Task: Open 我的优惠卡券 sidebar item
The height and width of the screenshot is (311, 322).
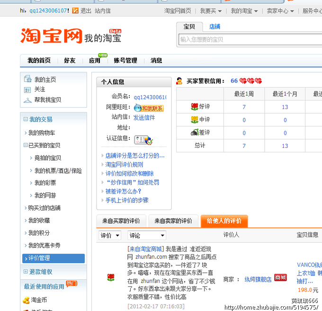Action: pos(45,245)
